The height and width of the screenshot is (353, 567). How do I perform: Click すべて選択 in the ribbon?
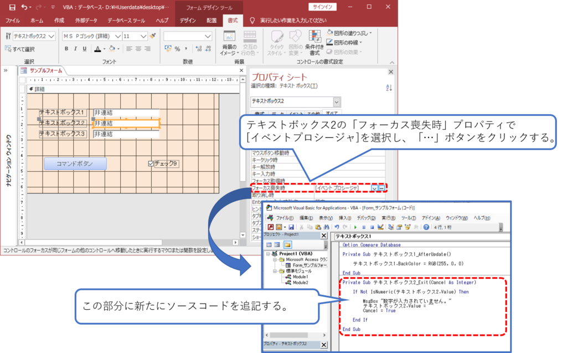click(x=20, y=49)
